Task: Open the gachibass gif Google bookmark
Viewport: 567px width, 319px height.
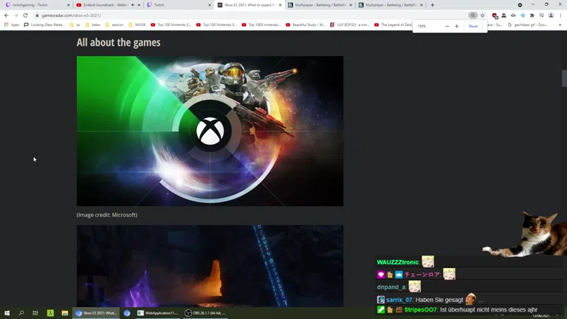Action: click(528, 24)
